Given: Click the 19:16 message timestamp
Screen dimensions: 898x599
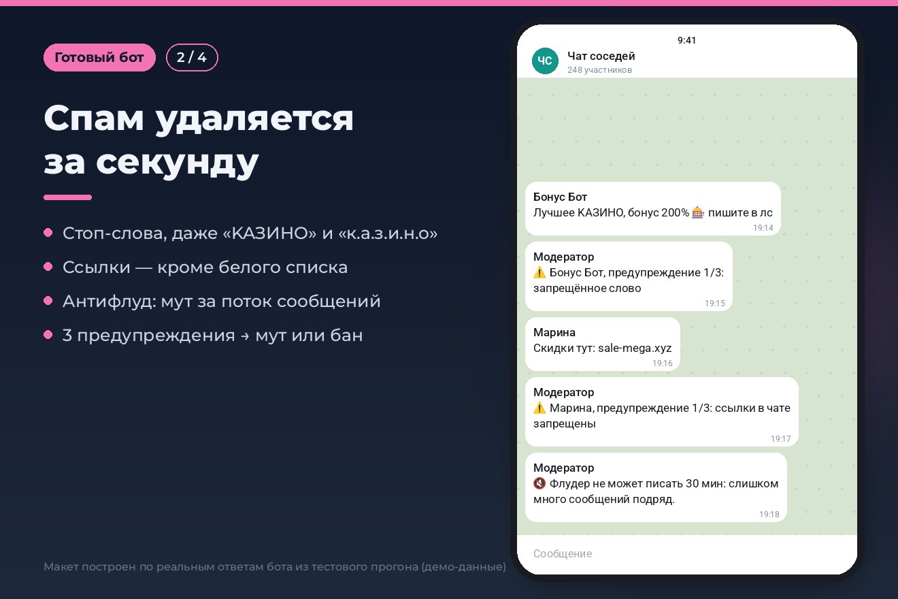Looking at the screenshot, I should coord(663,363).
